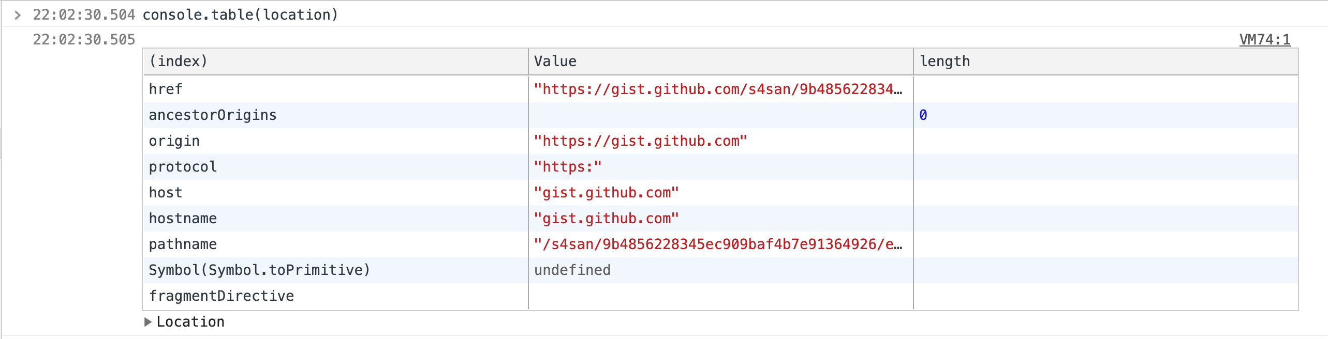Click the timestamp 22:02:30.504 log entry
The width and height of the screenshot is (1328, 339).
(85, 16)
